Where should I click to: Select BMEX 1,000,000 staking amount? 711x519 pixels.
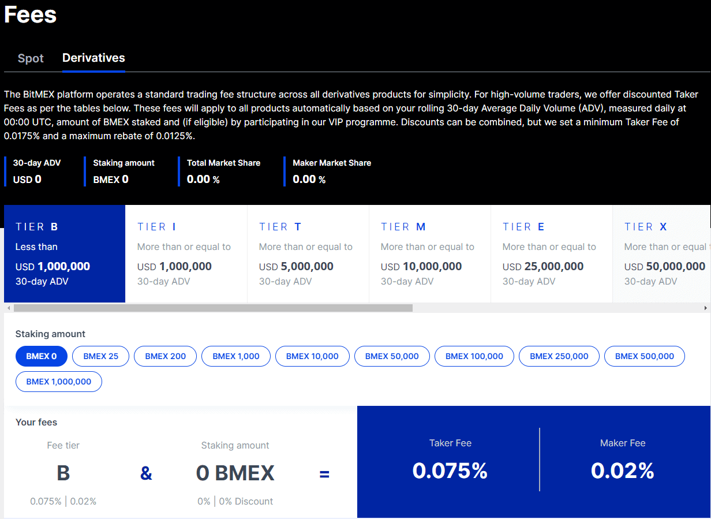point(59,382)
